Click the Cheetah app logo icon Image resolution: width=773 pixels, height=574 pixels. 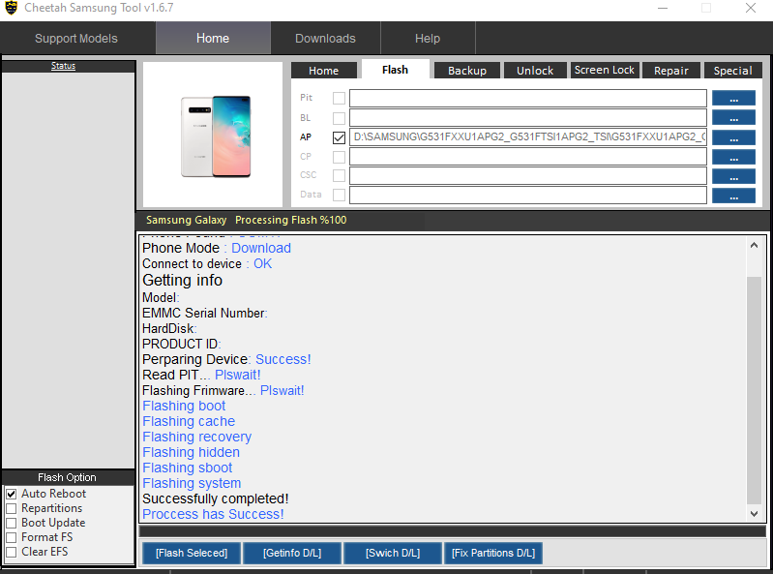[x=11, y=8]
